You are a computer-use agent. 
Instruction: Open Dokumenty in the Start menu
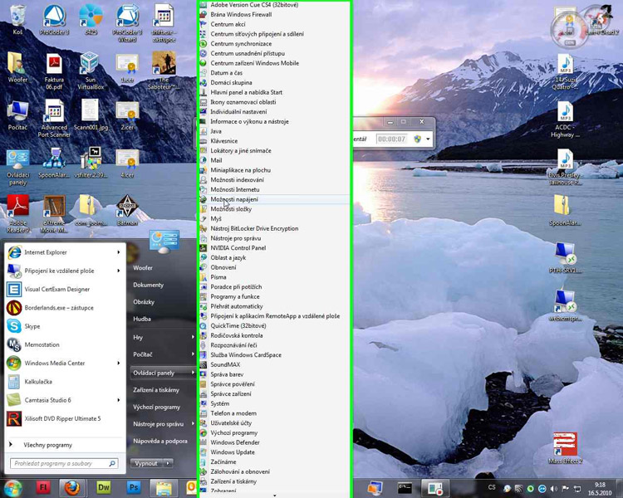149,285
